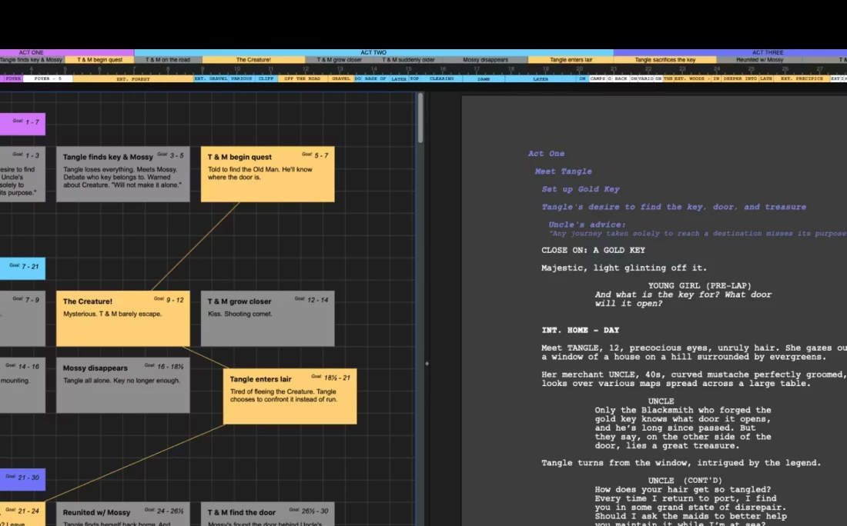Select 'T & M begin quest' timeline segment
This screenshot has width=847, height=526.
point(99,60)
